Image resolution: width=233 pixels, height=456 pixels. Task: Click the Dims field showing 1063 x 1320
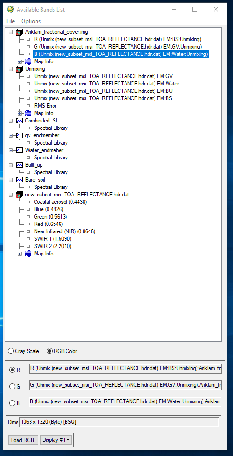point(119,422)
